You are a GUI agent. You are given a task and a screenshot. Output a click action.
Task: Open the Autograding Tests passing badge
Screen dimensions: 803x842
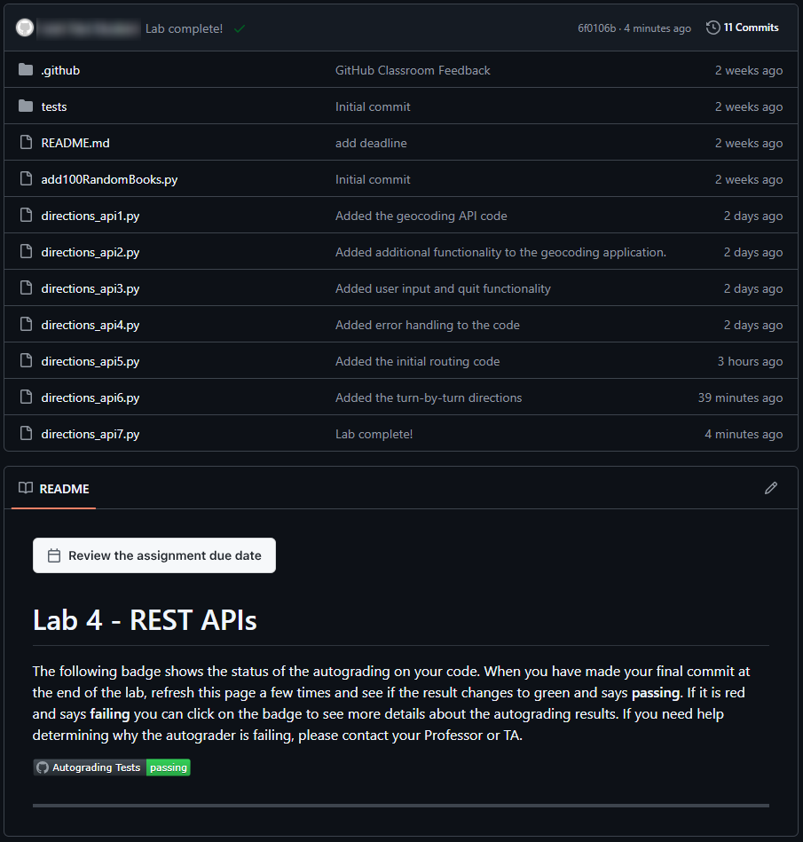[x=112, y=767]
